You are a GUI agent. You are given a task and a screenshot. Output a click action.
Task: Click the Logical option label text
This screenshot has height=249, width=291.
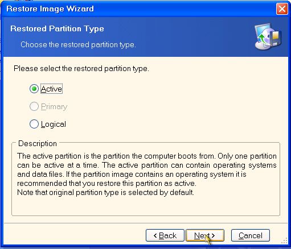pyautogui.click(x=54, y=125)
